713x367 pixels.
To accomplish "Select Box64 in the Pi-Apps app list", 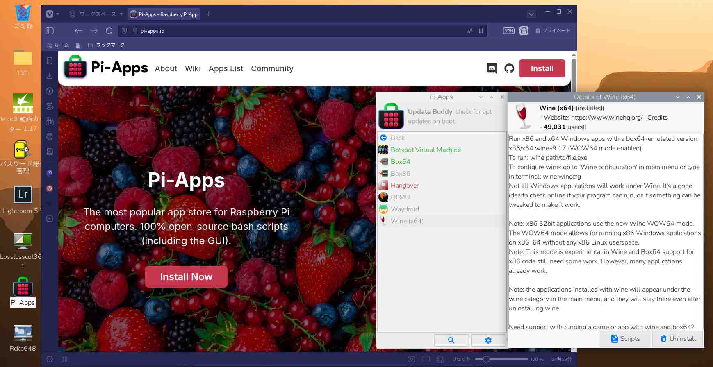I will pyautogui.click(x=400, y=162).
